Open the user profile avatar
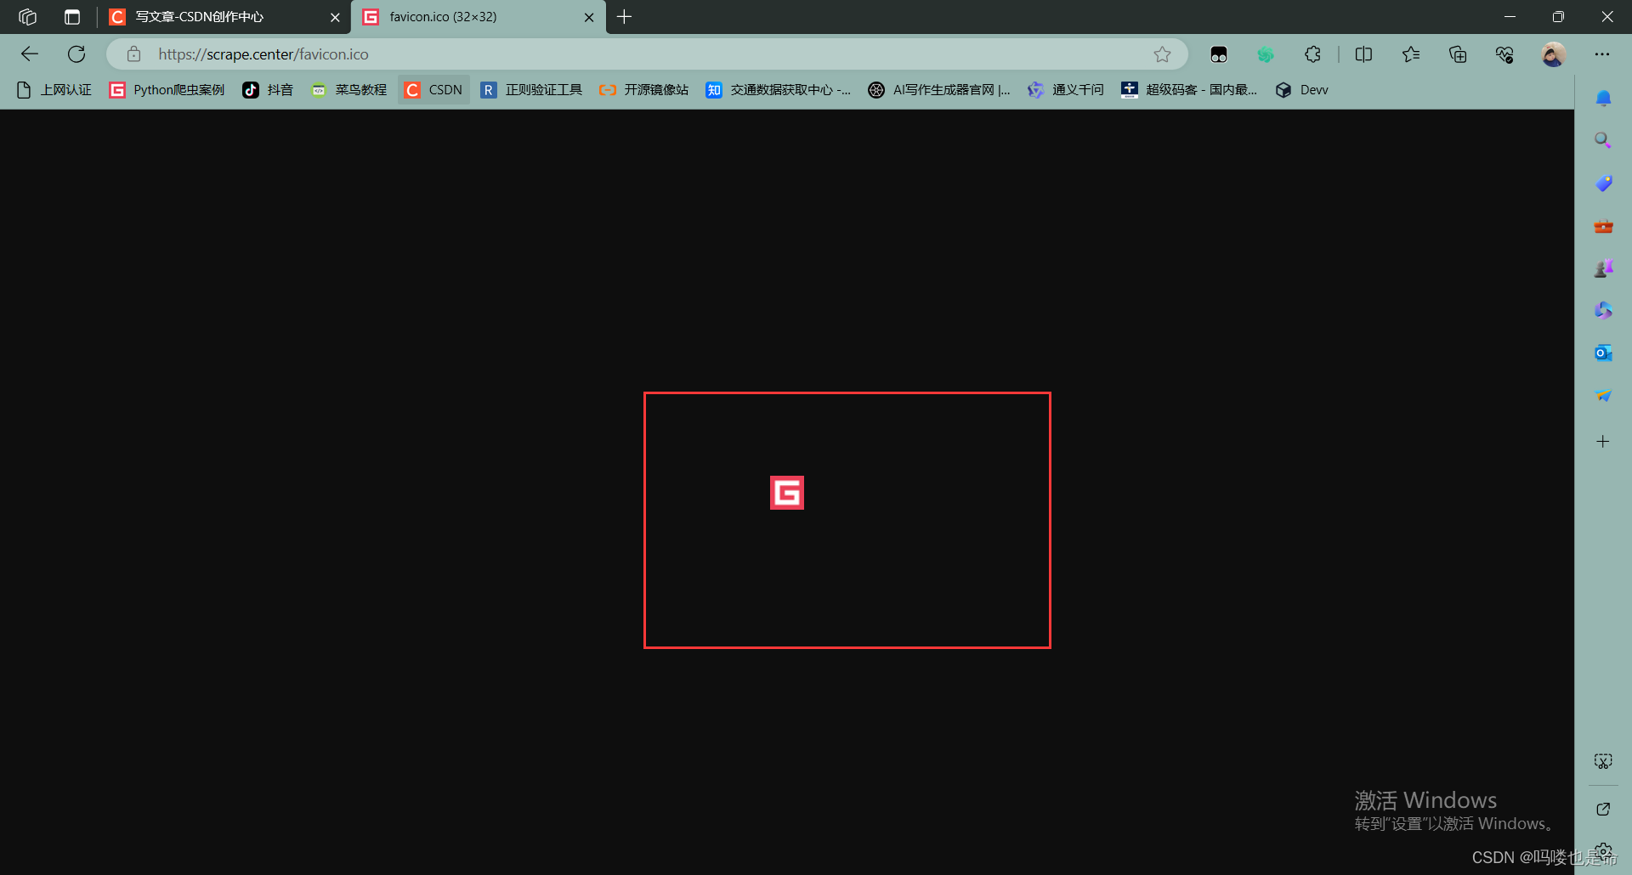Image resolution: width=1632 pixels, height=875 pixels. [1554, 54]
